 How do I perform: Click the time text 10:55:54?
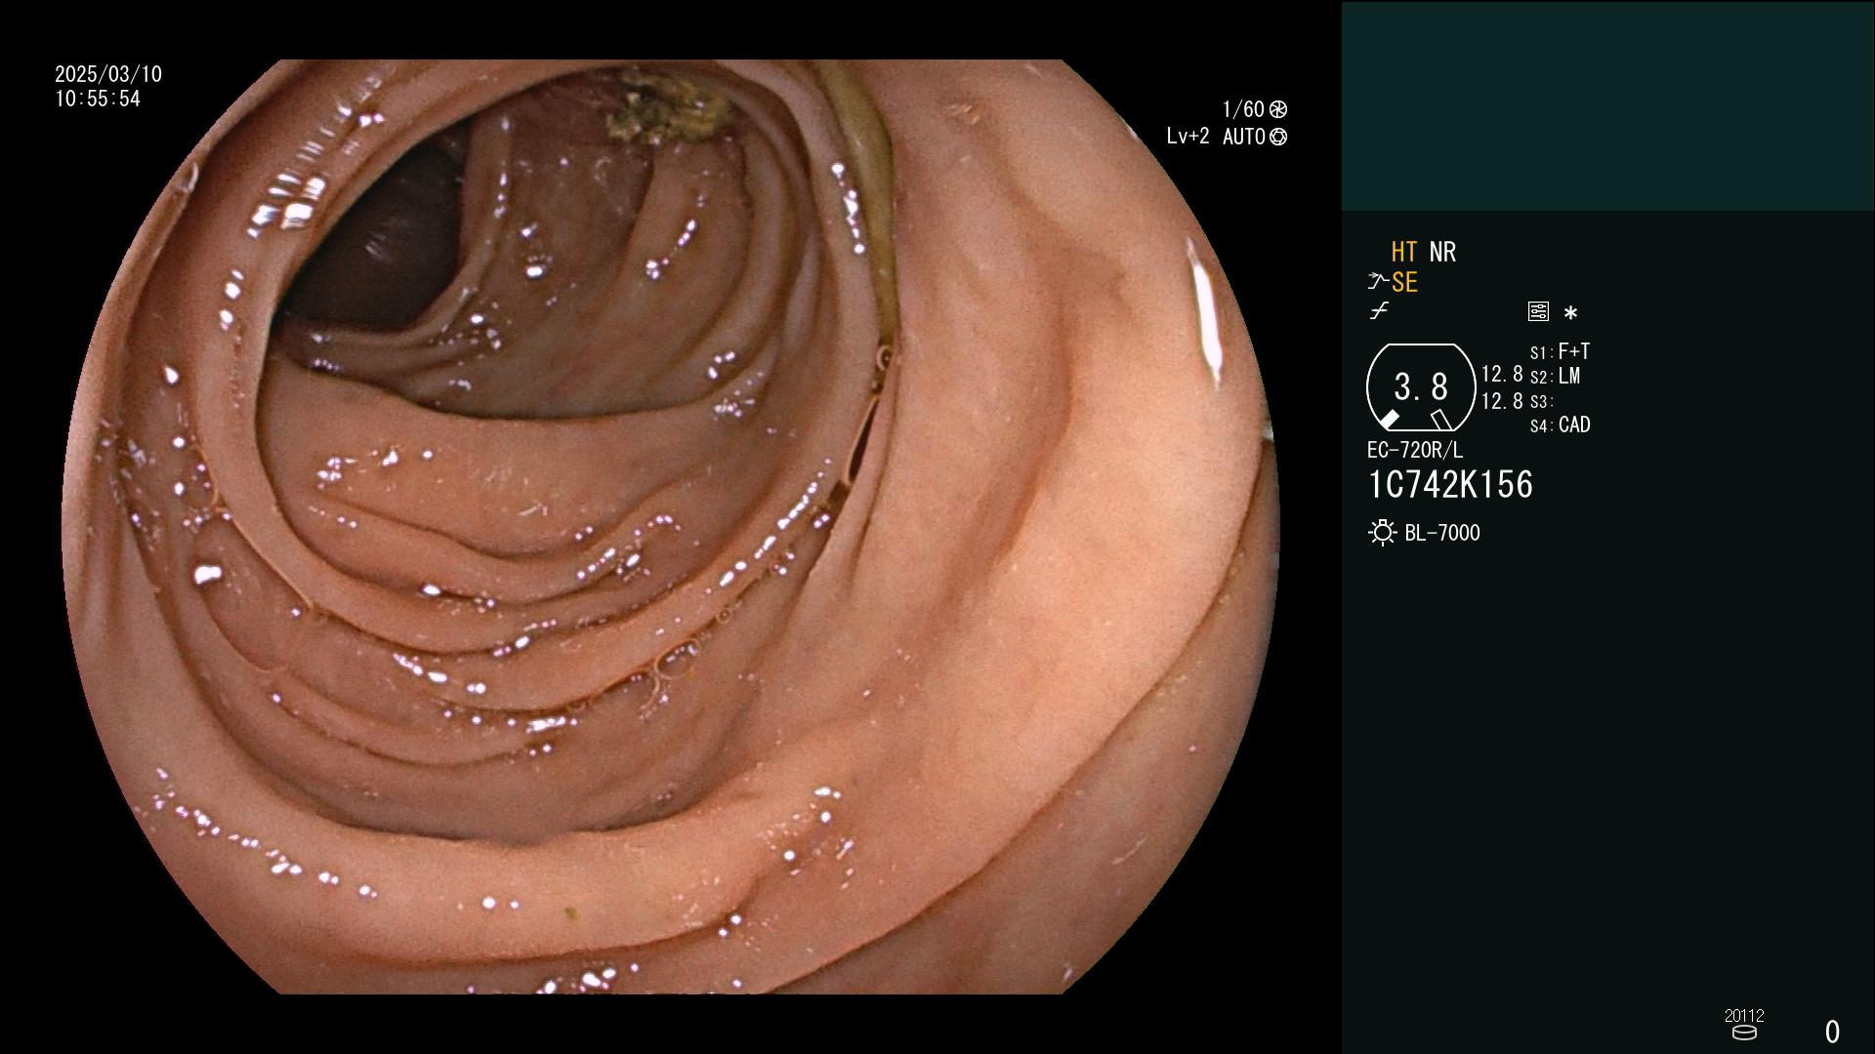[98, 99]
